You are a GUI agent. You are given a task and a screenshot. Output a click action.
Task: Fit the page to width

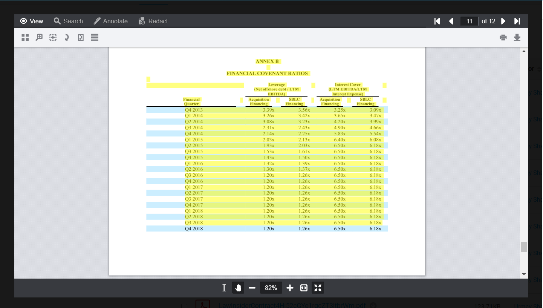click(304, 288)
